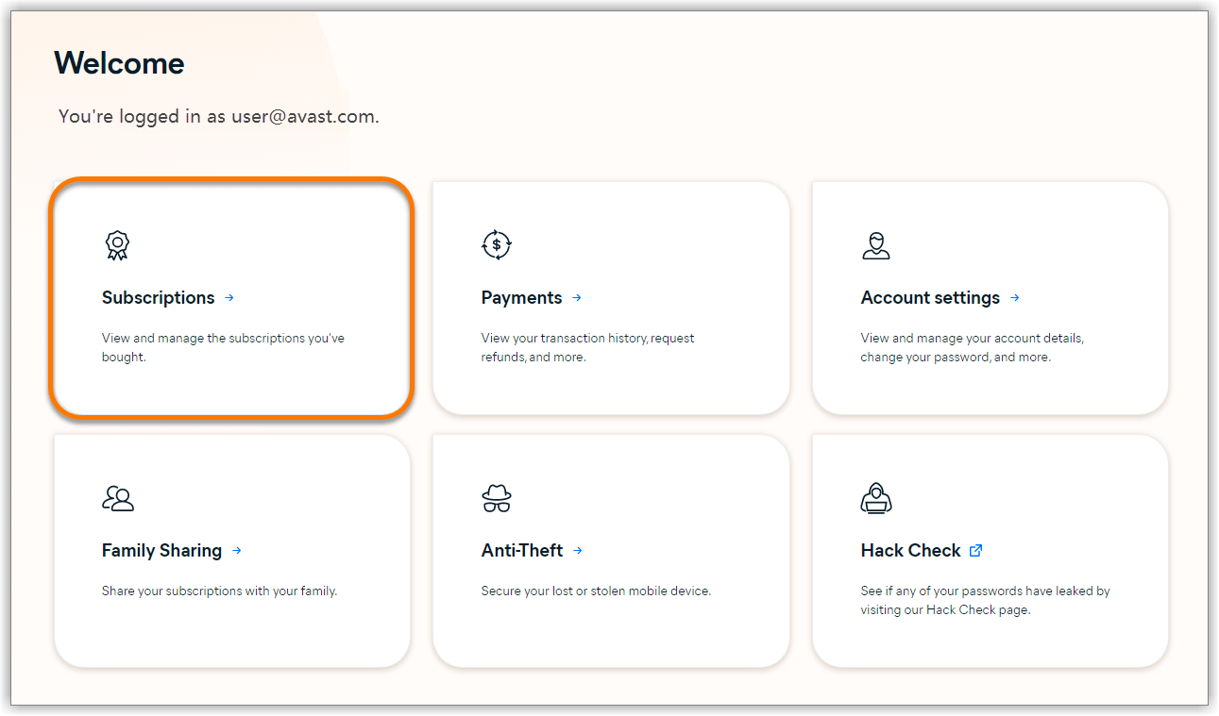Click the ribbon badge icon on Subscriptions card
The image size is (1219, 716).
pos(117,244)
